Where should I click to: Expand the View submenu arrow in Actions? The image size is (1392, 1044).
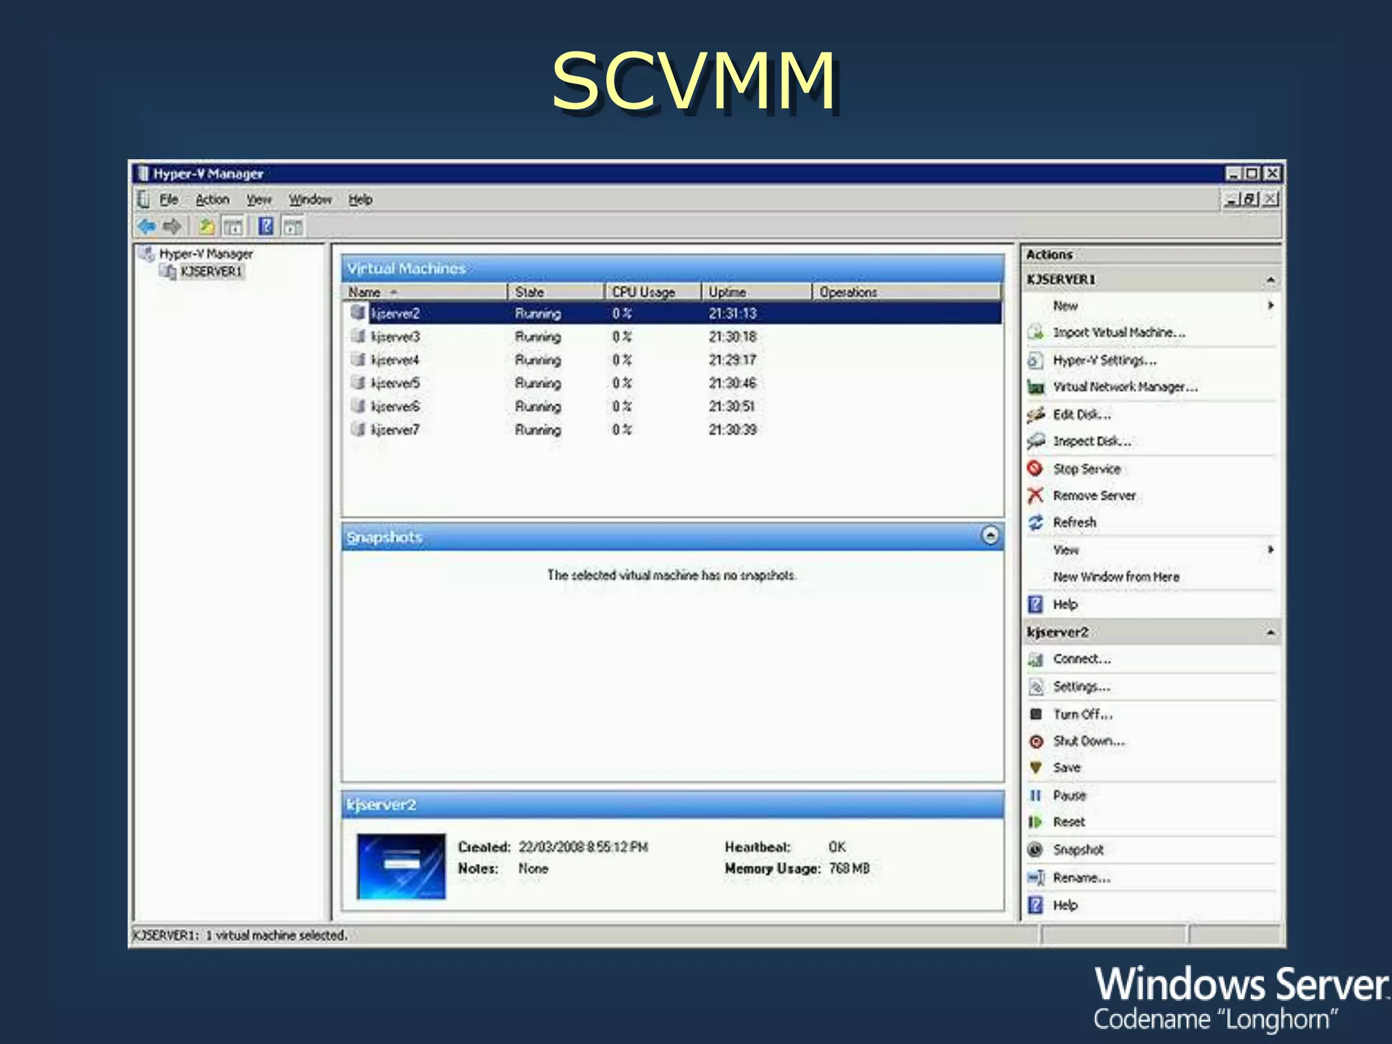tap(1270, 550)
